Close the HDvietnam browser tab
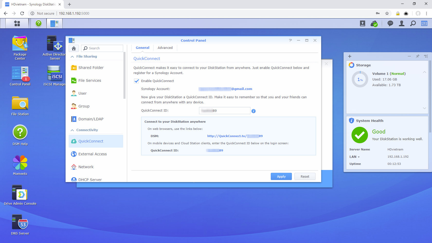The width and height of the screenshot is (432, 243). [x=60, y=4]
